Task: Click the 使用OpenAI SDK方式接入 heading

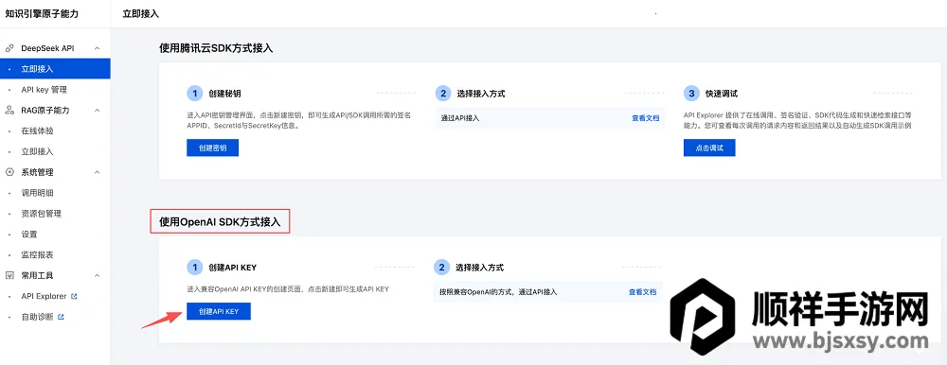Action: [x=220, y=222]
